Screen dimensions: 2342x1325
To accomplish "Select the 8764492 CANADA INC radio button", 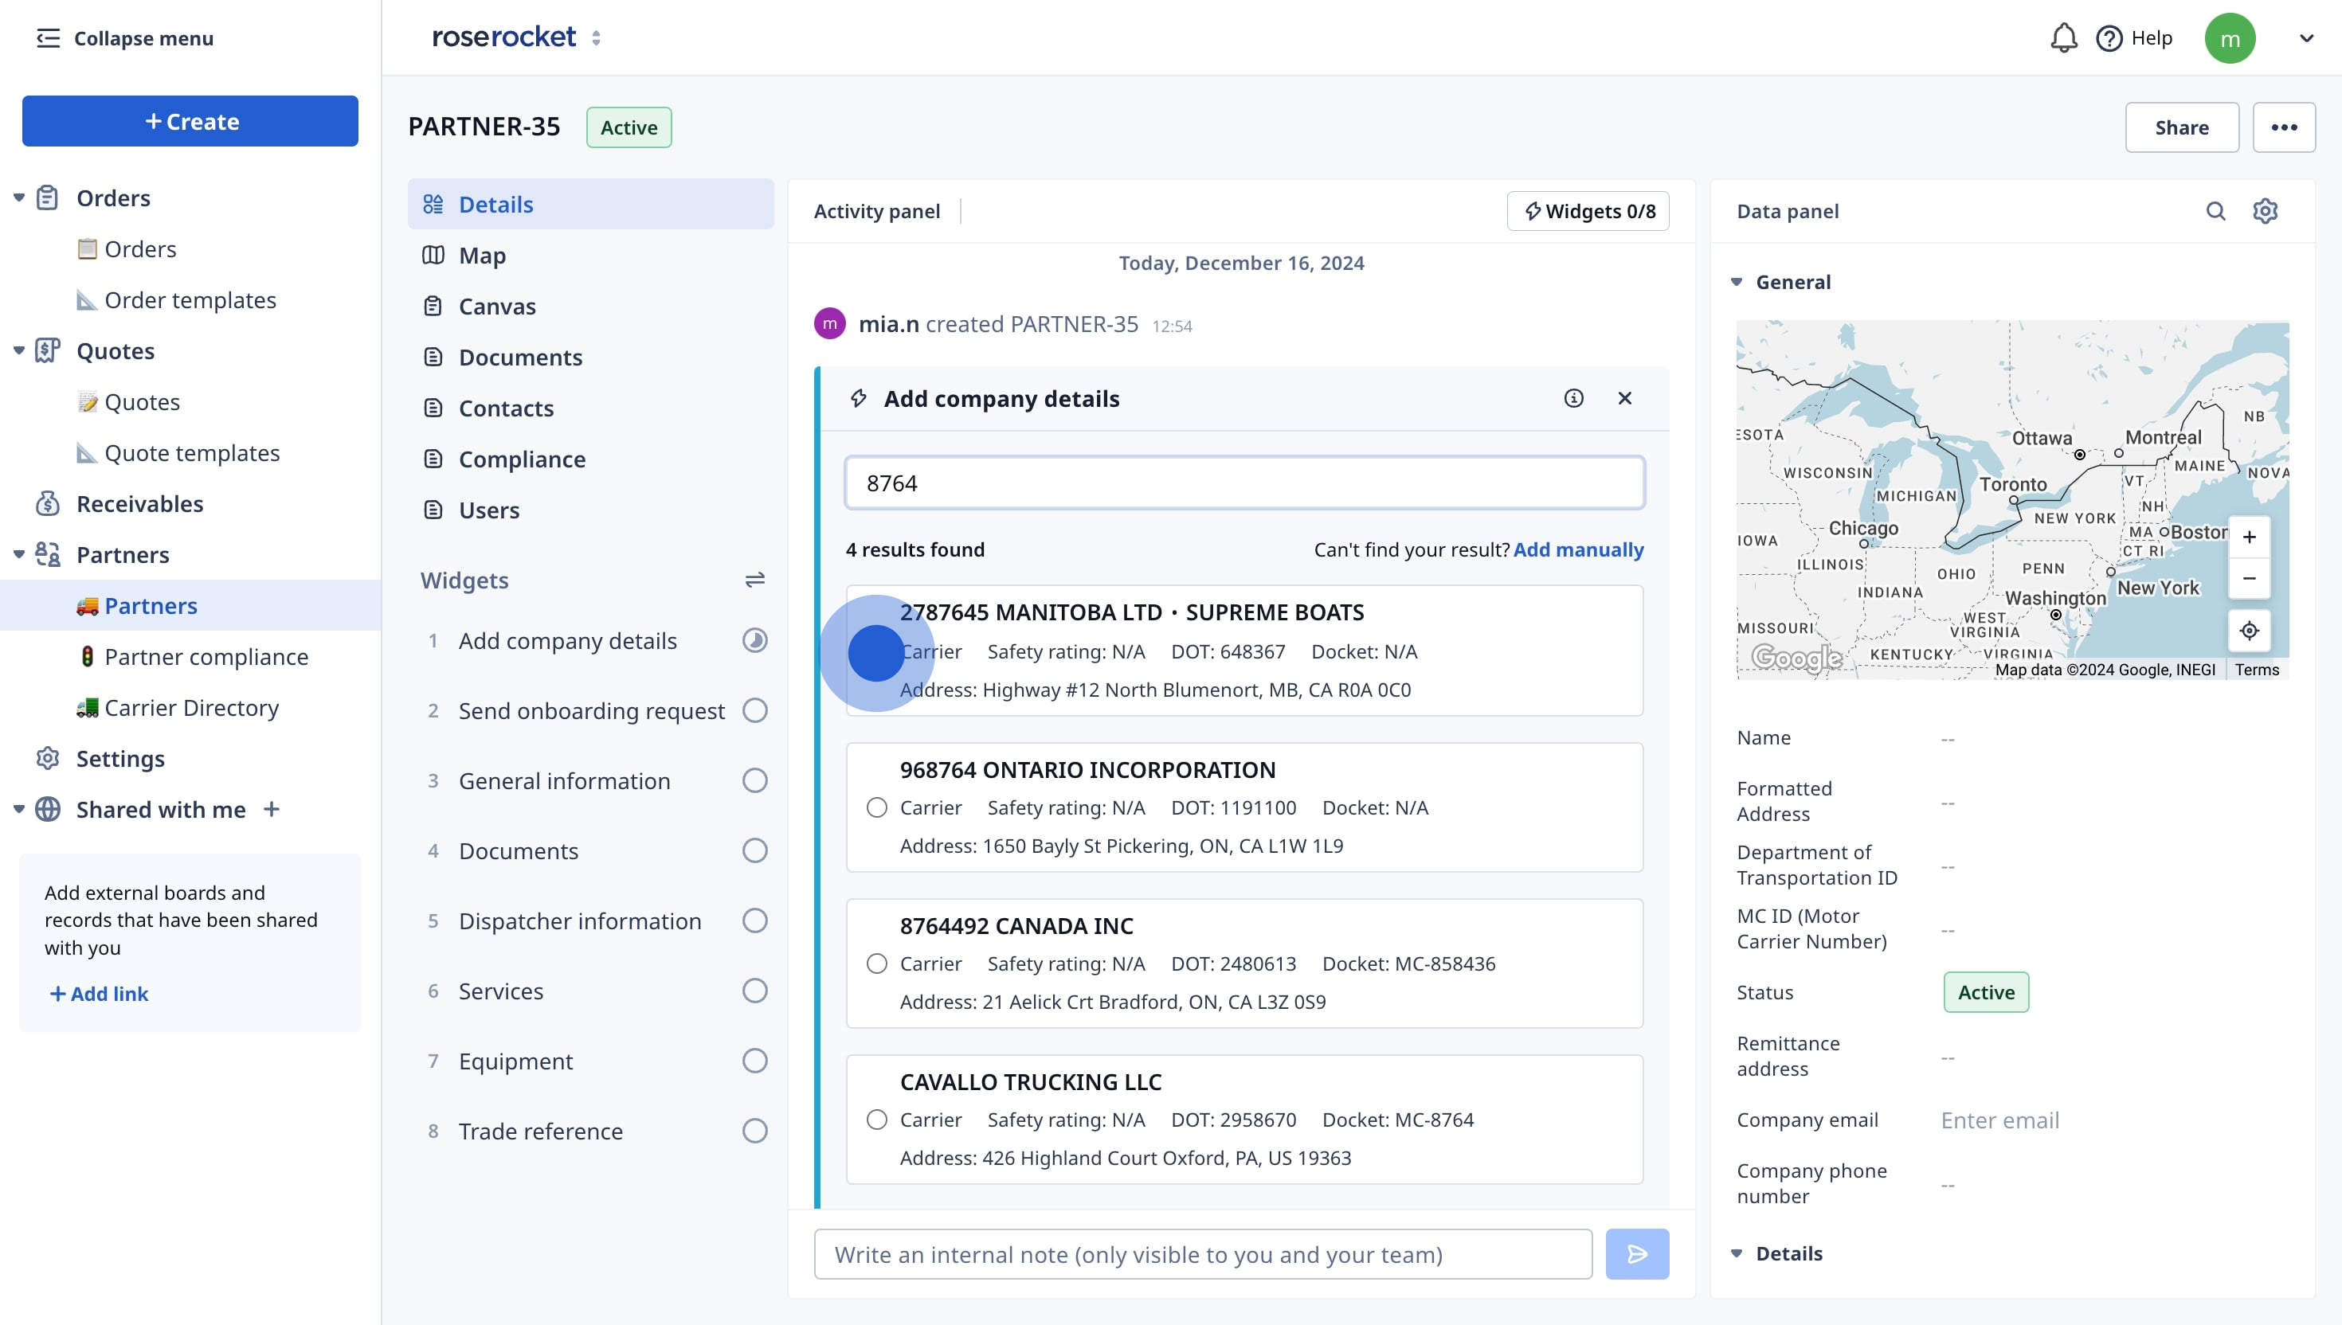I will tap(876, 963).
